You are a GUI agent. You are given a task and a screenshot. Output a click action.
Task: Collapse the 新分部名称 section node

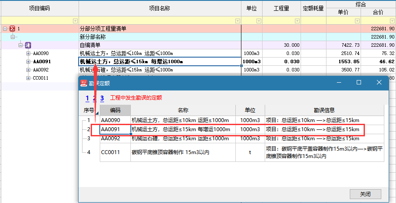[13, 37]
